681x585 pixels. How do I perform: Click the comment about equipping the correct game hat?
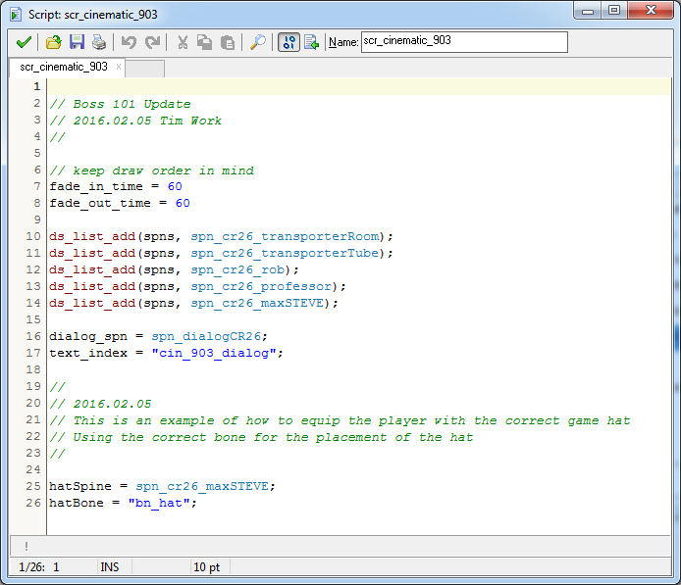(340, 420)
